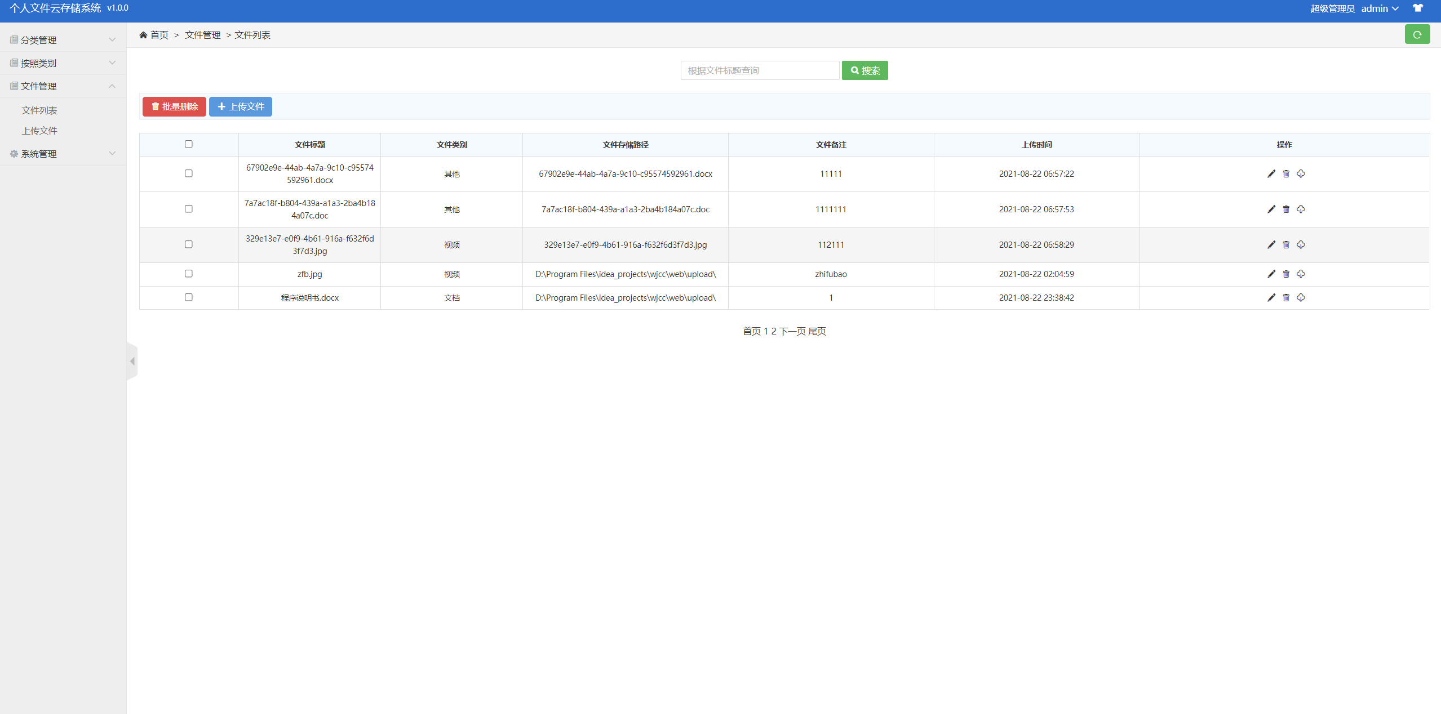Click the 文件标题 column header

coord(310,145)
